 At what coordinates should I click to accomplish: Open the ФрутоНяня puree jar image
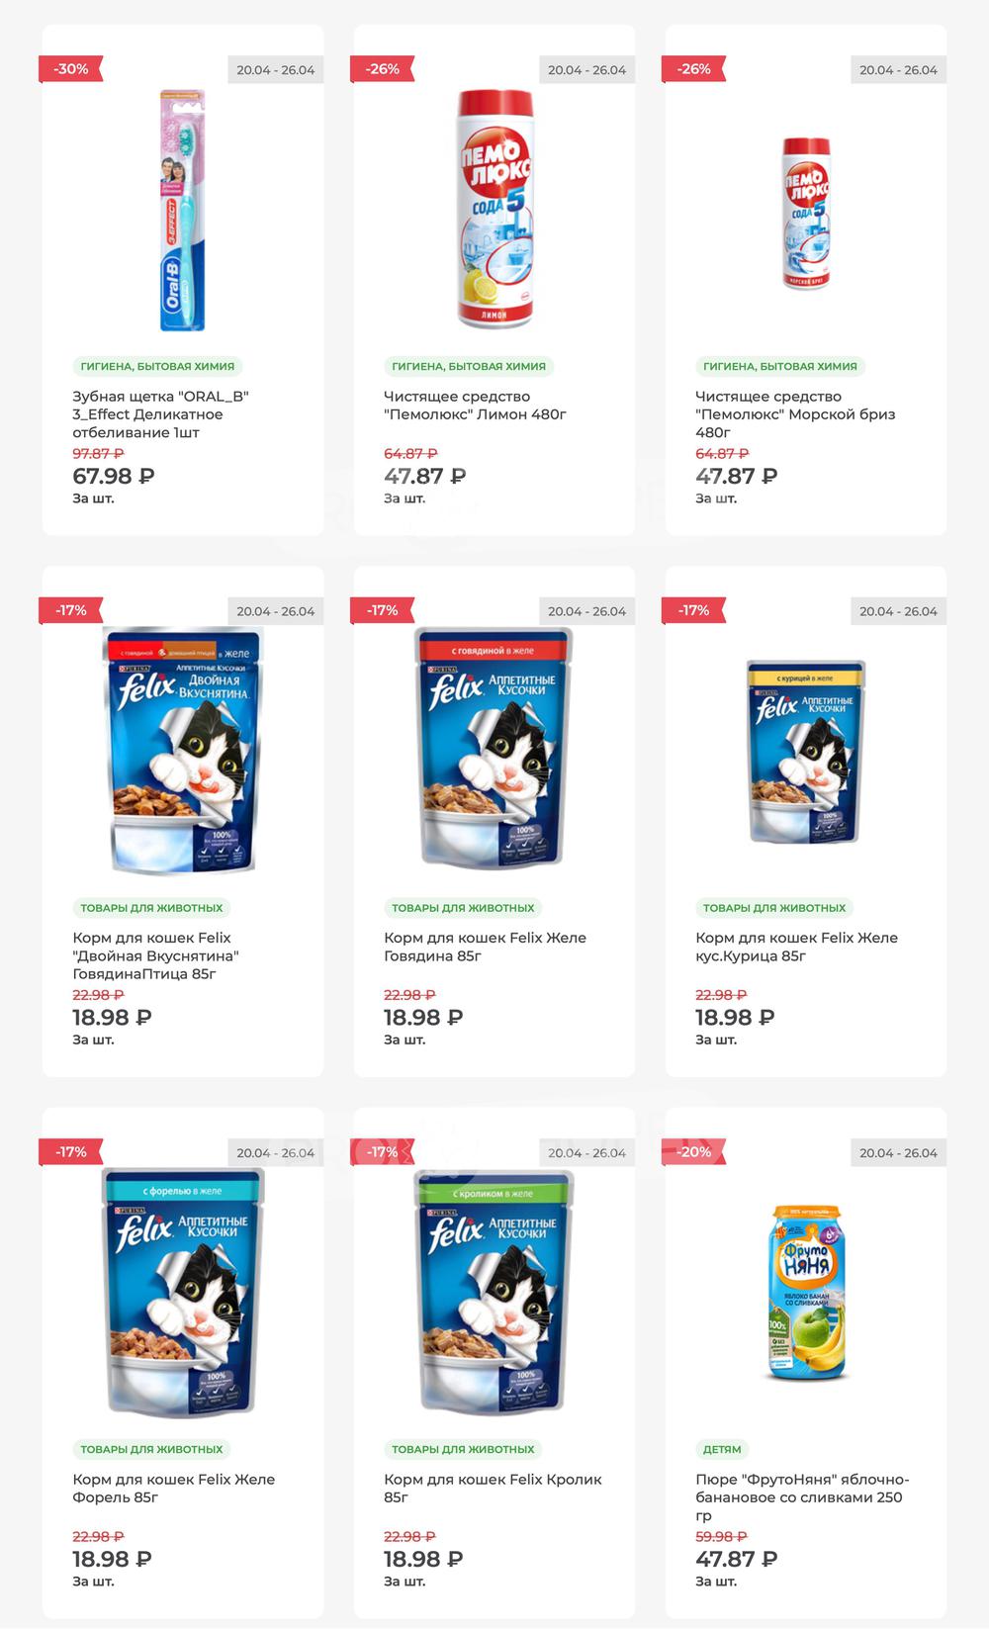coord(807,1293)
